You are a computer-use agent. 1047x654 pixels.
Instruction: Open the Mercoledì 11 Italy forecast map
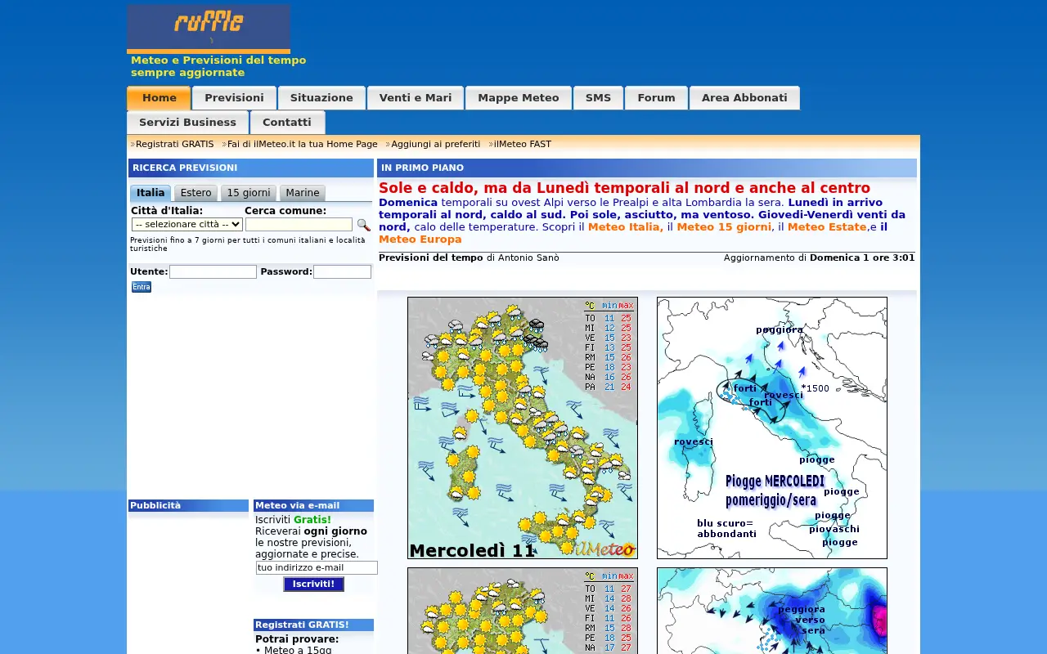(523, 428)
